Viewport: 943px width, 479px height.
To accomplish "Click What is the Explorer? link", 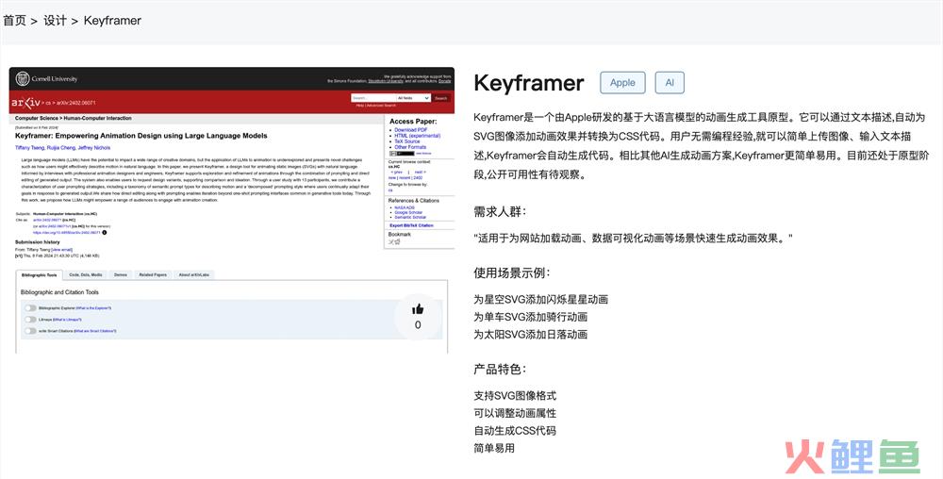I will coord(93,307).
